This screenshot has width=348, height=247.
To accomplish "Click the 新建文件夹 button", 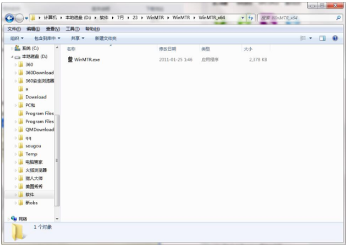I will coord(105,38).
